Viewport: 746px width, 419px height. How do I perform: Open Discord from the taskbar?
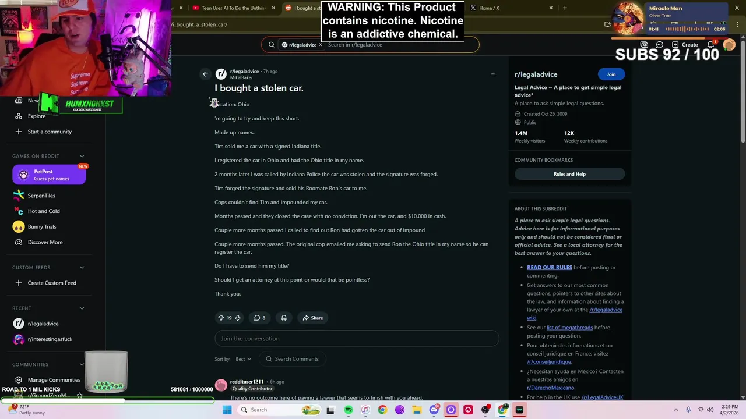click(434, 410)
